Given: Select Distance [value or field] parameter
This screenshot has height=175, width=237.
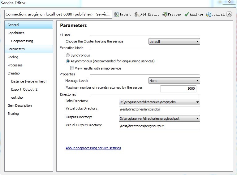Looking at the screenshot, I should [29, 81].
